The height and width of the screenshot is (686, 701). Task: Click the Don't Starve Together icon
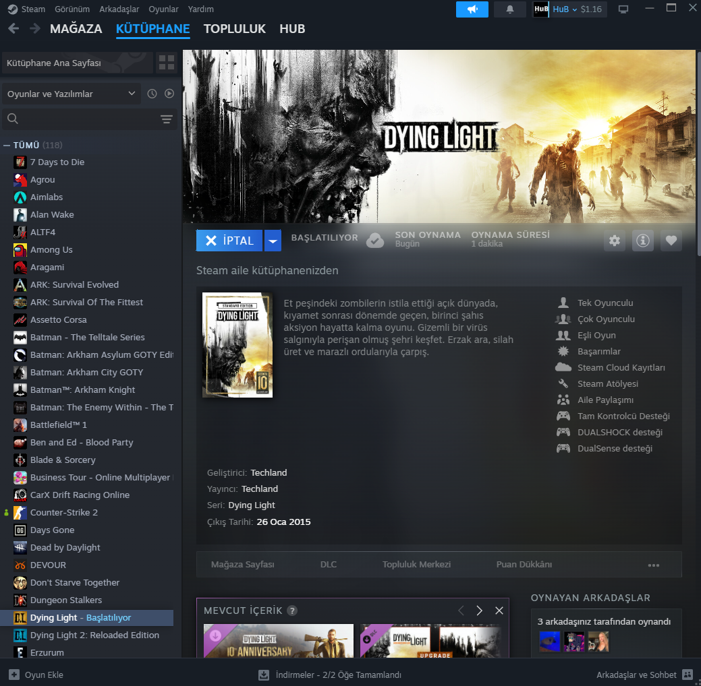click(20, 582)
